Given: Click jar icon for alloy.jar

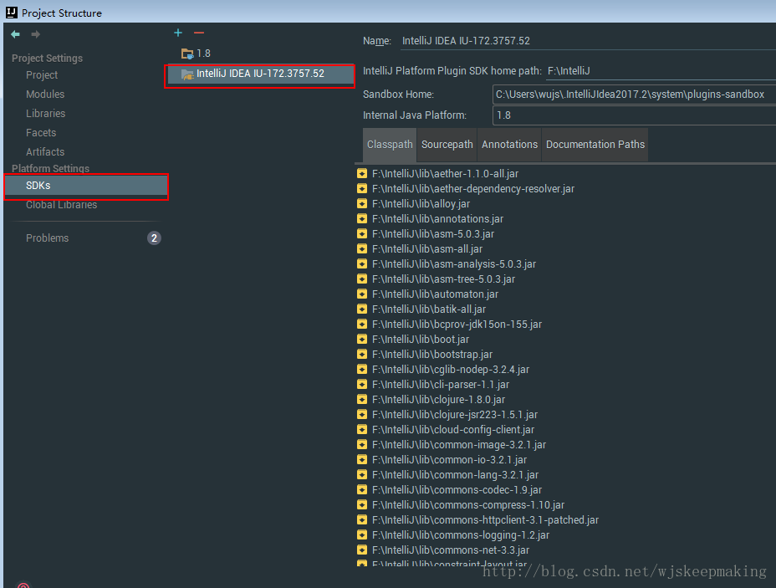Looking at the screenshot, I should pos(362,204).
